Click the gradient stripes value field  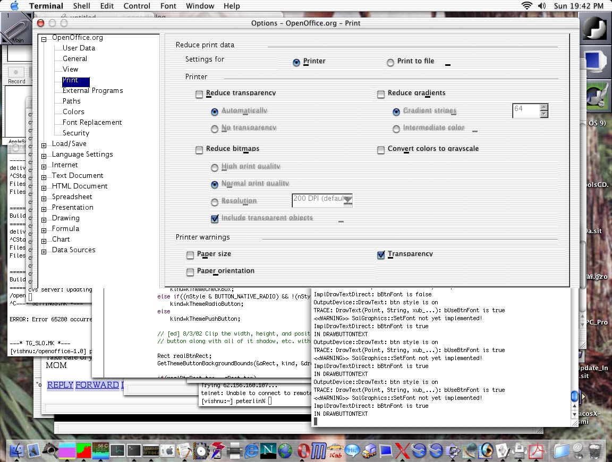tap(526, 110)
